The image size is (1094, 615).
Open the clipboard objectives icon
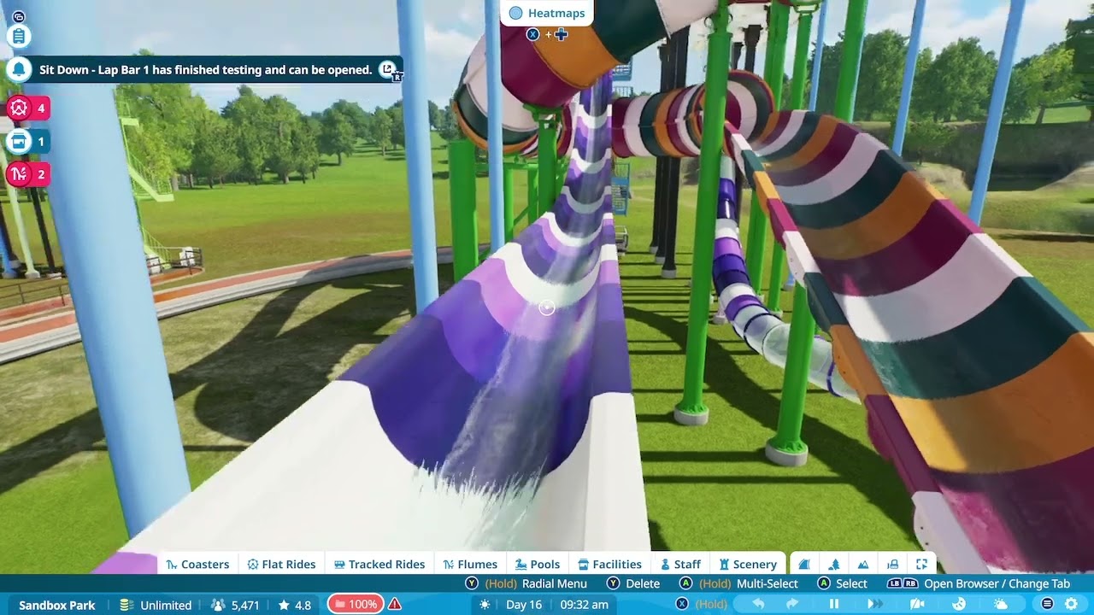pyautogui.click(x=19, y=37)
